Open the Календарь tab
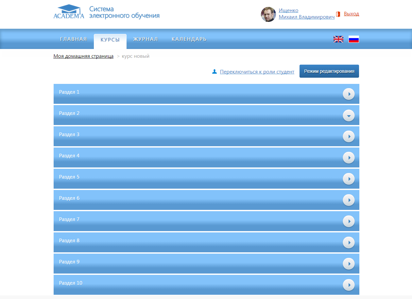The height and width of the screenshot is (299, 412). [x=189, y=39]
